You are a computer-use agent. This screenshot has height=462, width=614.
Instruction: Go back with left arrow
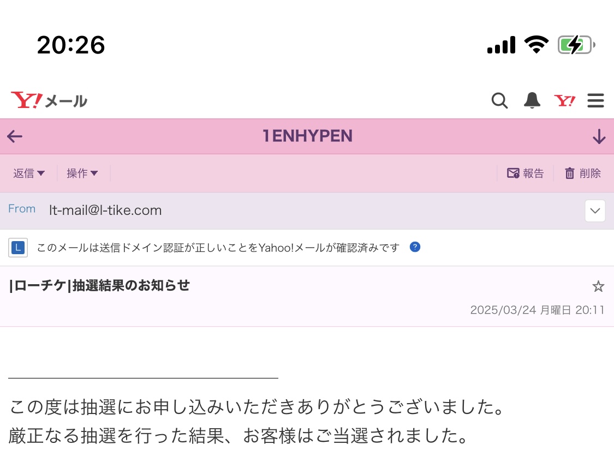point(15,136)
